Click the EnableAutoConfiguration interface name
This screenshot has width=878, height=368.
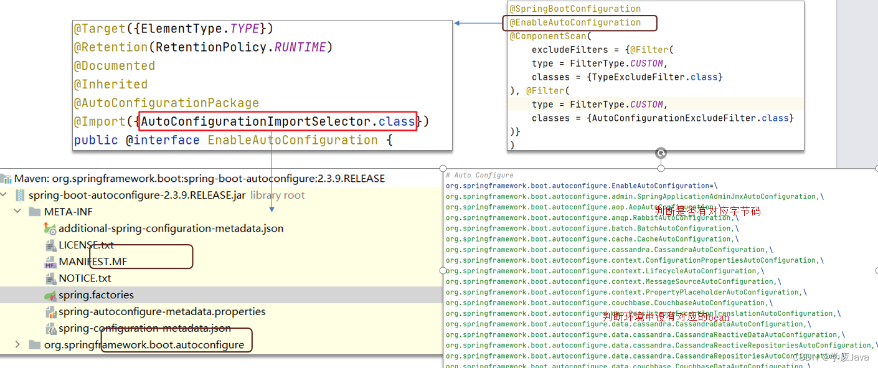point(293,140)
